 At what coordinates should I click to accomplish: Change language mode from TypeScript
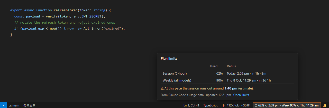click(210, 105)
